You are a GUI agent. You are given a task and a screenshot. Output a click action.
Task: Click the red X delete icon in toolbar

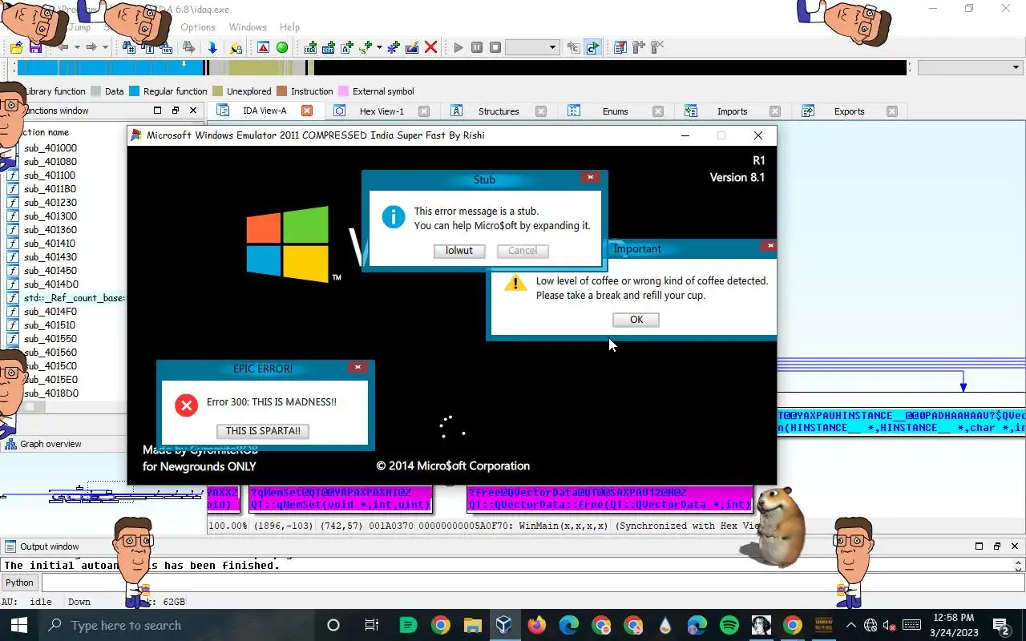430,48
